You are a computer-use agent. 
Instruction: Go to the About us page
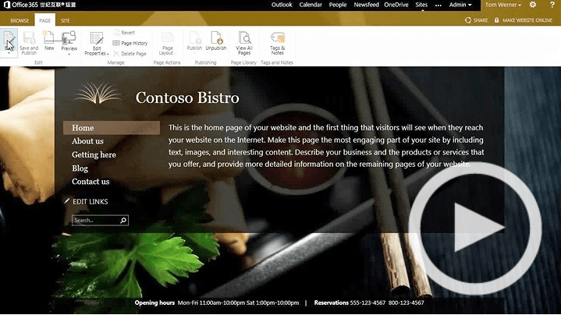click(x=87, y=141)
